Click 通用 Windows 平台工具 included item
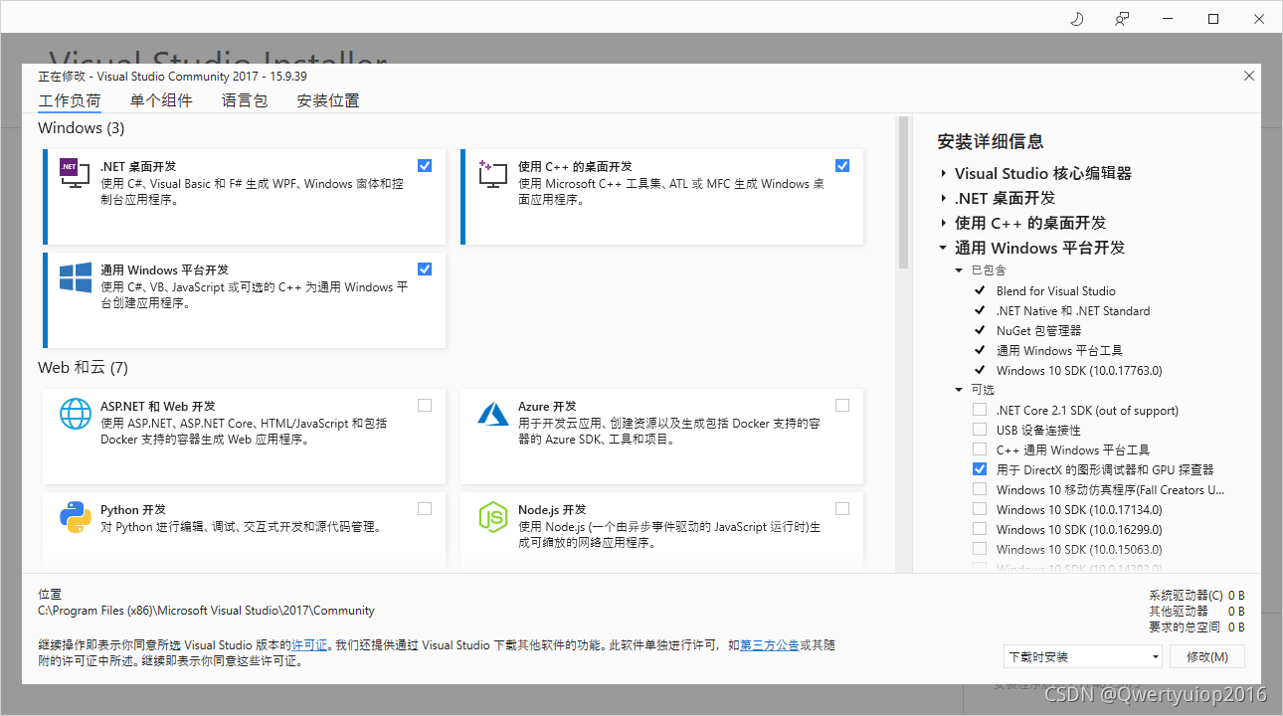 pos(1059,350)
